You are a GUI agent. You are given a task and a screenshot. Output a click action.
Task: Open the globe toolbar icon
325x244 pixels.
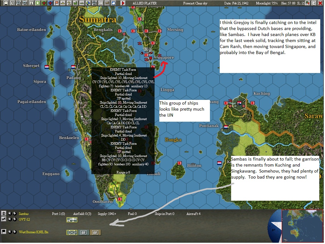88,3
